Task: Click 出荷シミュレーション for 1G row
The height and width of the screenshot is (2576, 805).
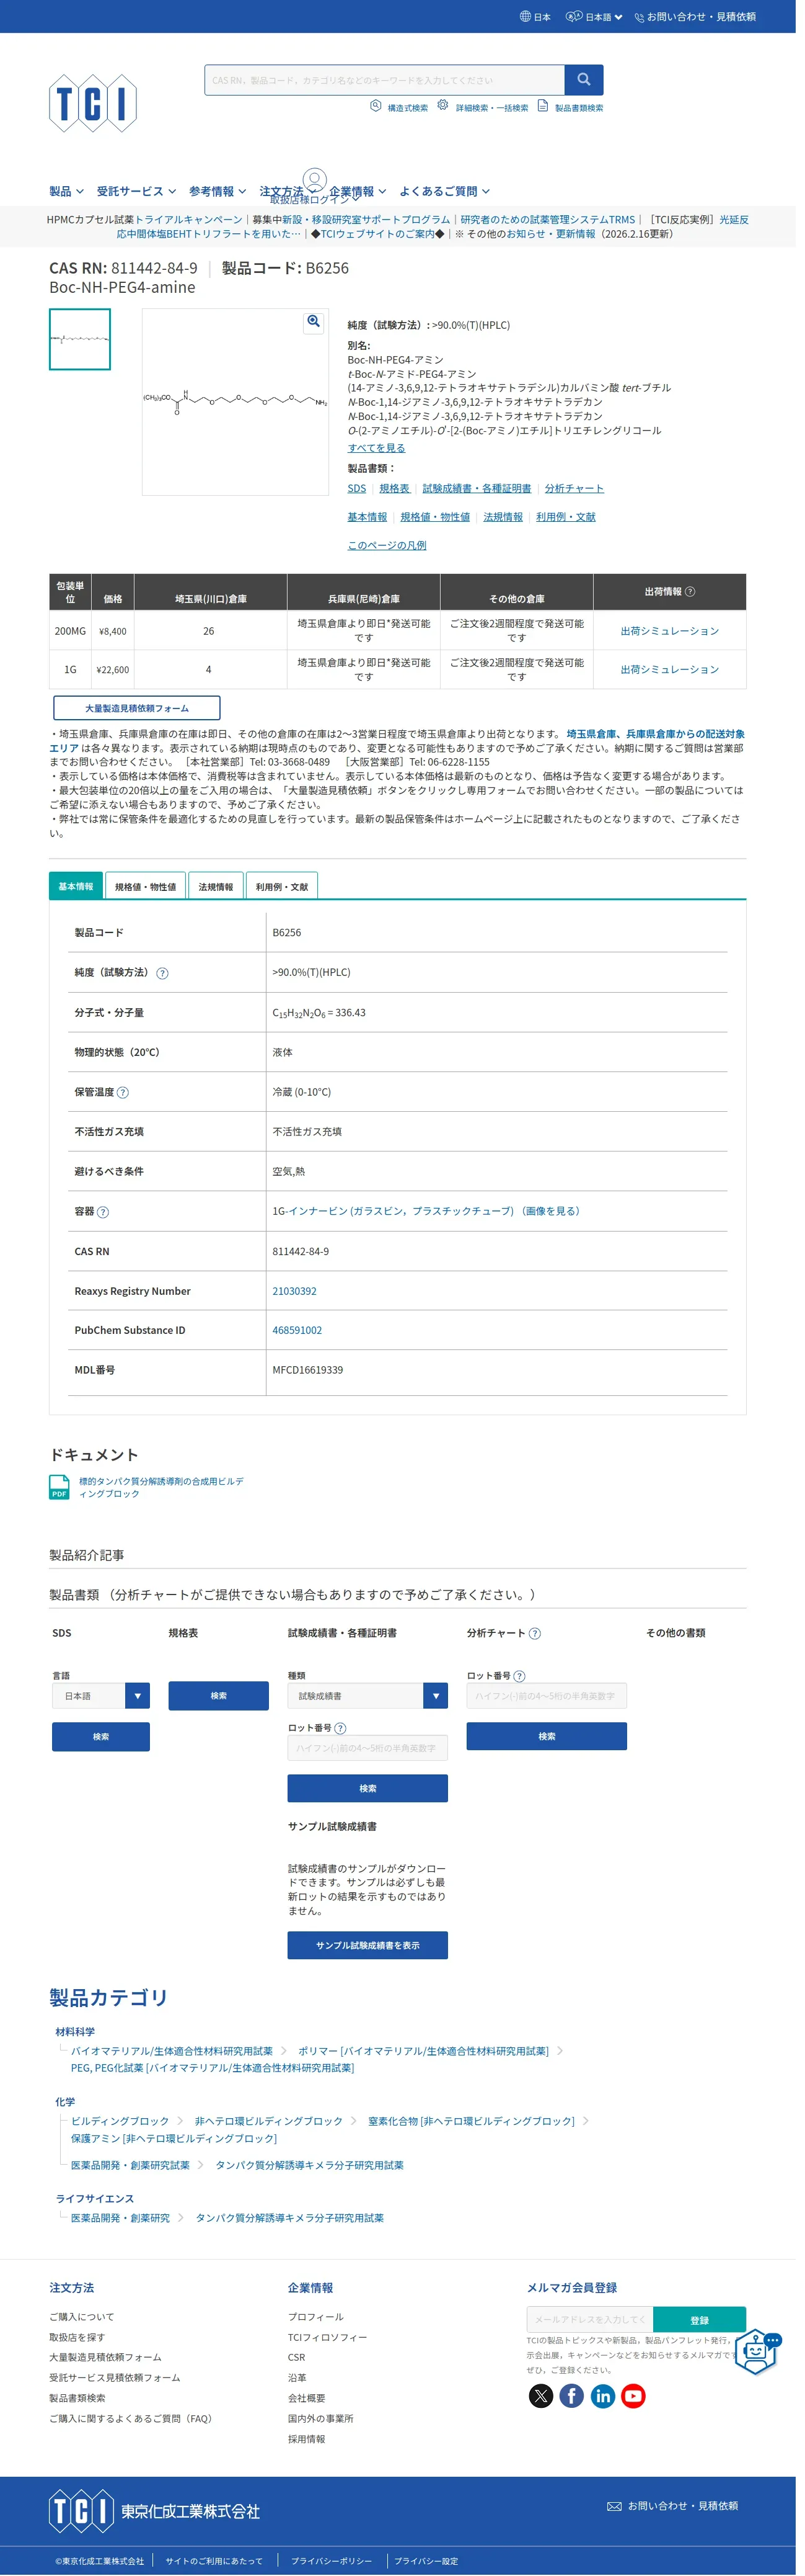Action: click(677, 677)
